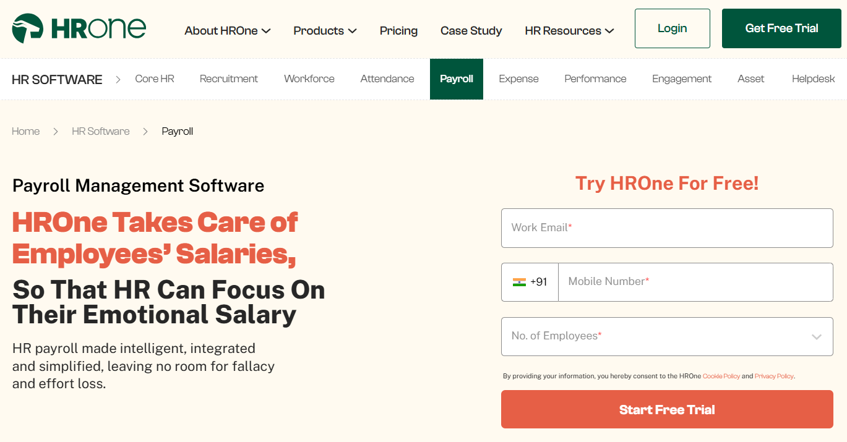Image resolution: width=847 pixels, height=442 pixels.
Task: Open the Products dropdown menu
Action: pos(324,30)
